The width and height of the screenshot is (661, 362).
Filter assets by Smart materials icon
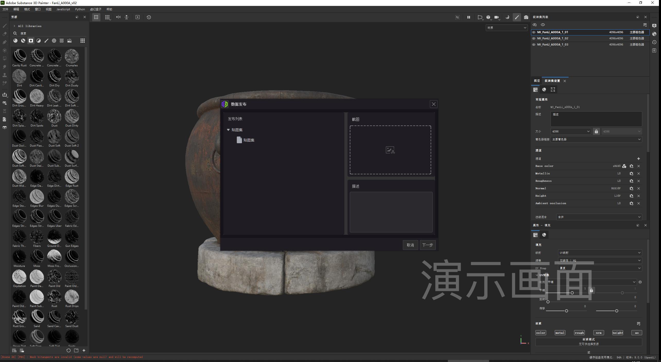[x=23, y=41]
